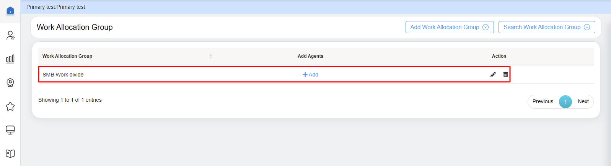Click the agent headset sidebar icon

[10, 83]
